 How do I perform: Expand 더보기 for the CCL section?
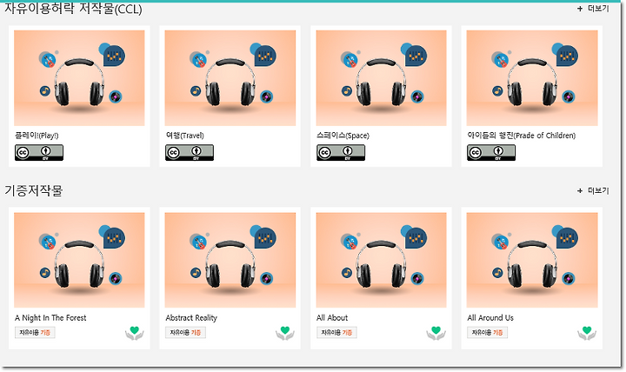[x=593, y=9]
